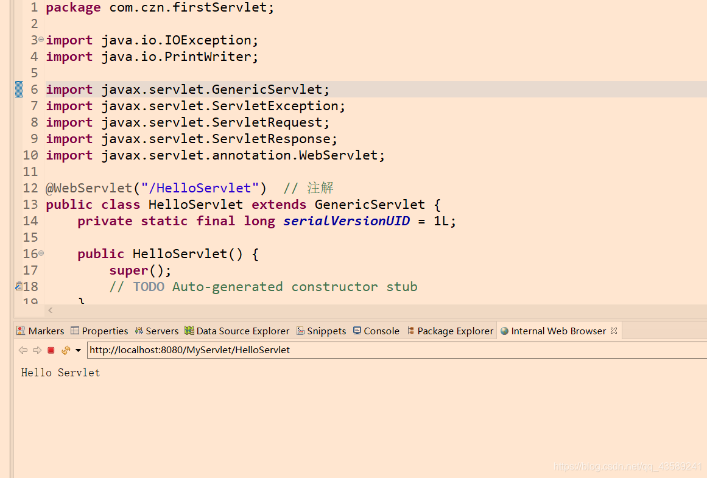This screenshot has height=478, width=707.
Task: Click the HelloServlet() constructor name
Action: [188, 254]
